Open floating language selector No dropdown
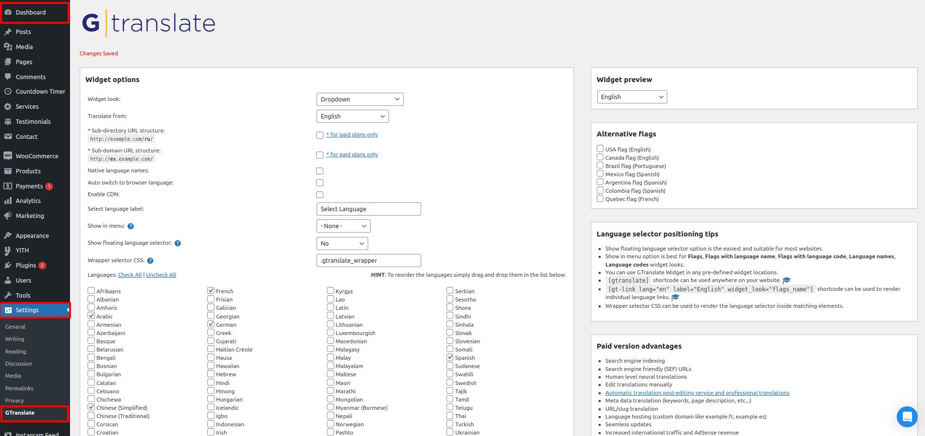This screenshot has width=925, height=436. click(x=342, y=243)
